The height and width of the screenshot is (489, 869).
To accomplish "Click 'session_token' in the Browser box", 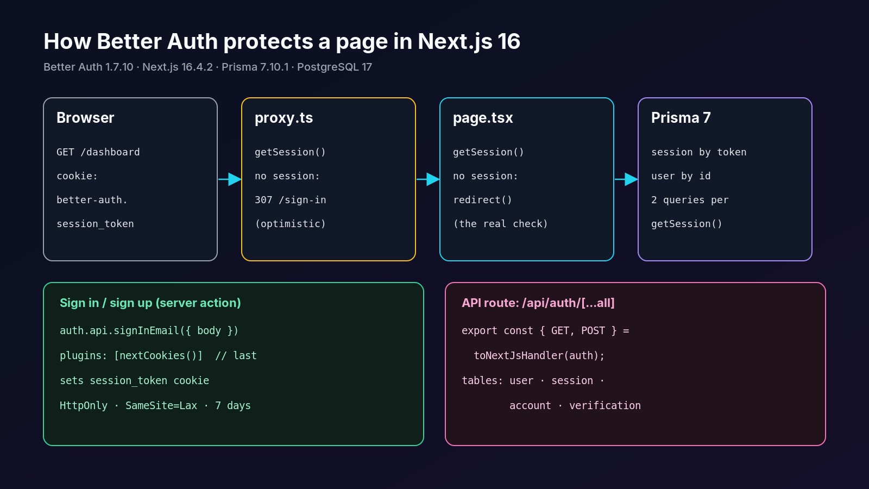I will click(95, 224).
